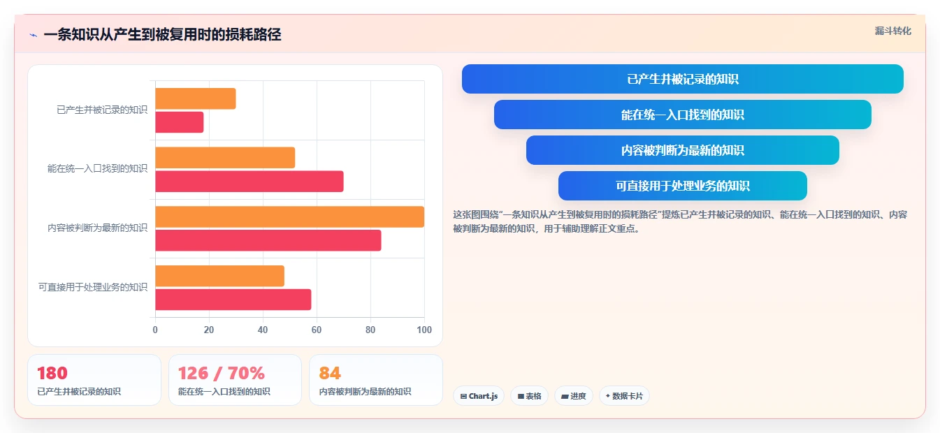Viewport: 940px width, 433px height.
Task: Select the 数据卡片 chip
Action: tap(624, 396)
